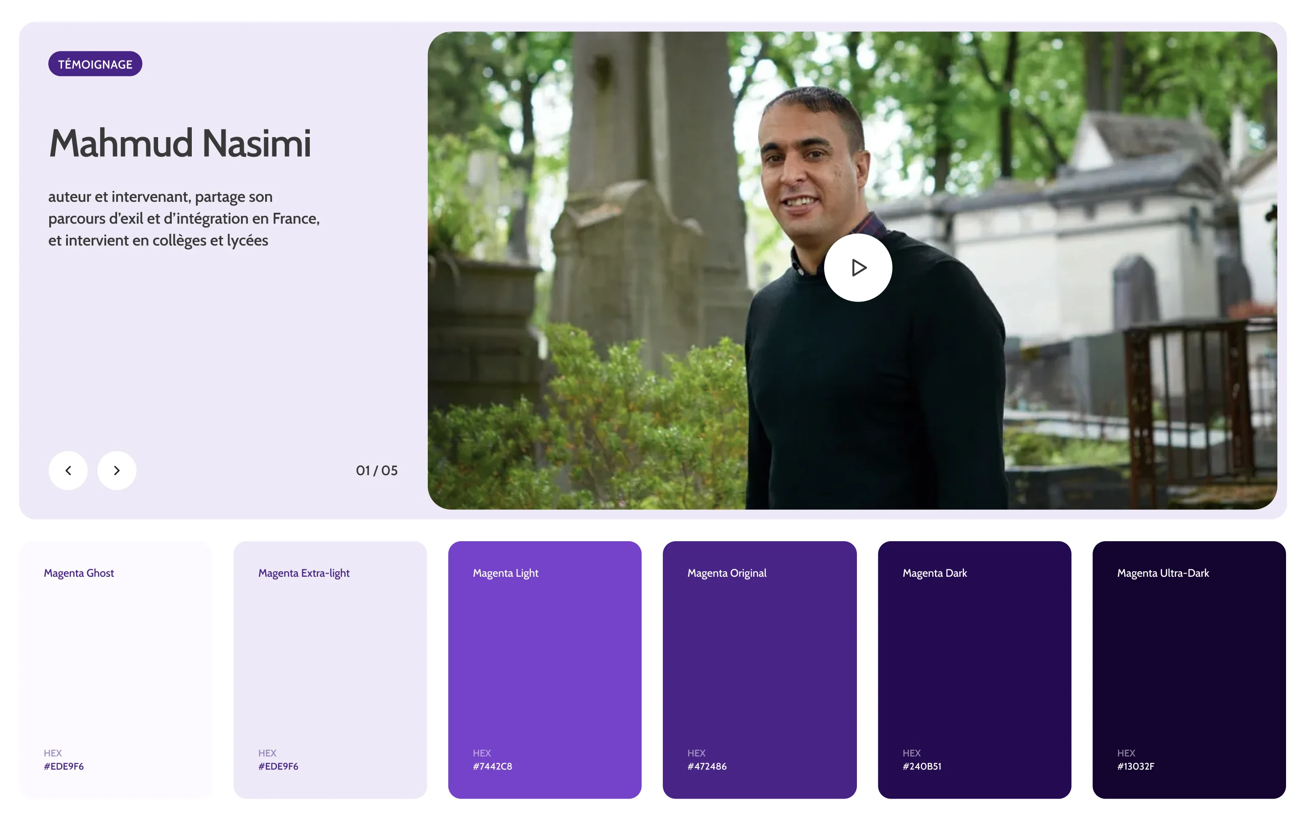This screenshot has height=820, width=1312.
Task: Click hex value #7442C8
Action: coord(492,766)
